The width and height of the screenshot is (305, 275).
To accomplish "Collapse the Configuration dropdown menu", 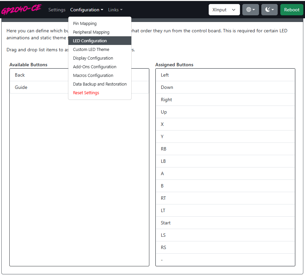I will [86, 10].
